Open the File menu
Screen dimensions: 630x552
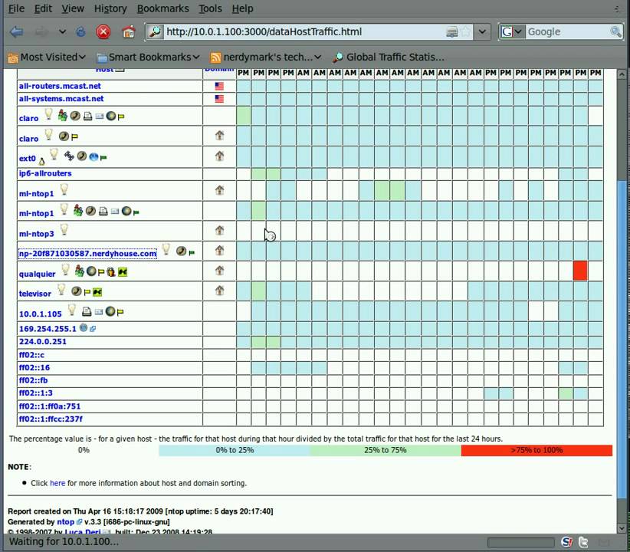[16, 8]
